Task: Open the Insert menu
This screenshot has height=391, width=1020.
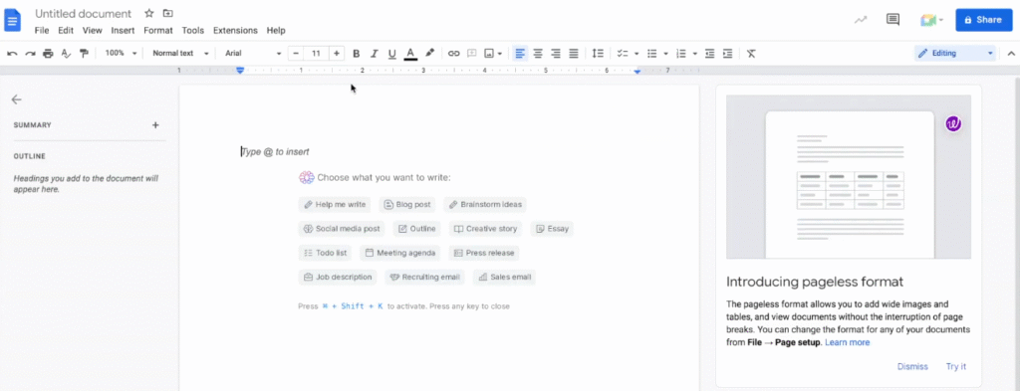Action: pyautogui.click(x=123, y=31)
